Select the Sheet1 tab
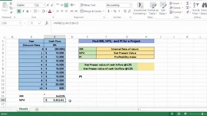This screenshot has width=207, height=116. pyautogui.click(x=23, y=109)
